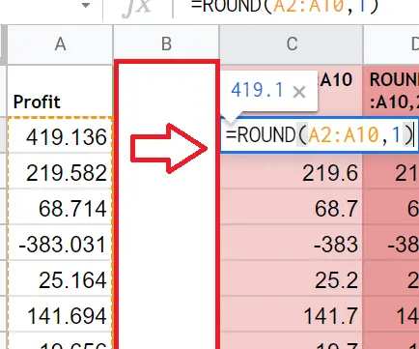This screenshot has height=349, width=419.
Task: Select cell showing 68.7
Action: [292, 207]
